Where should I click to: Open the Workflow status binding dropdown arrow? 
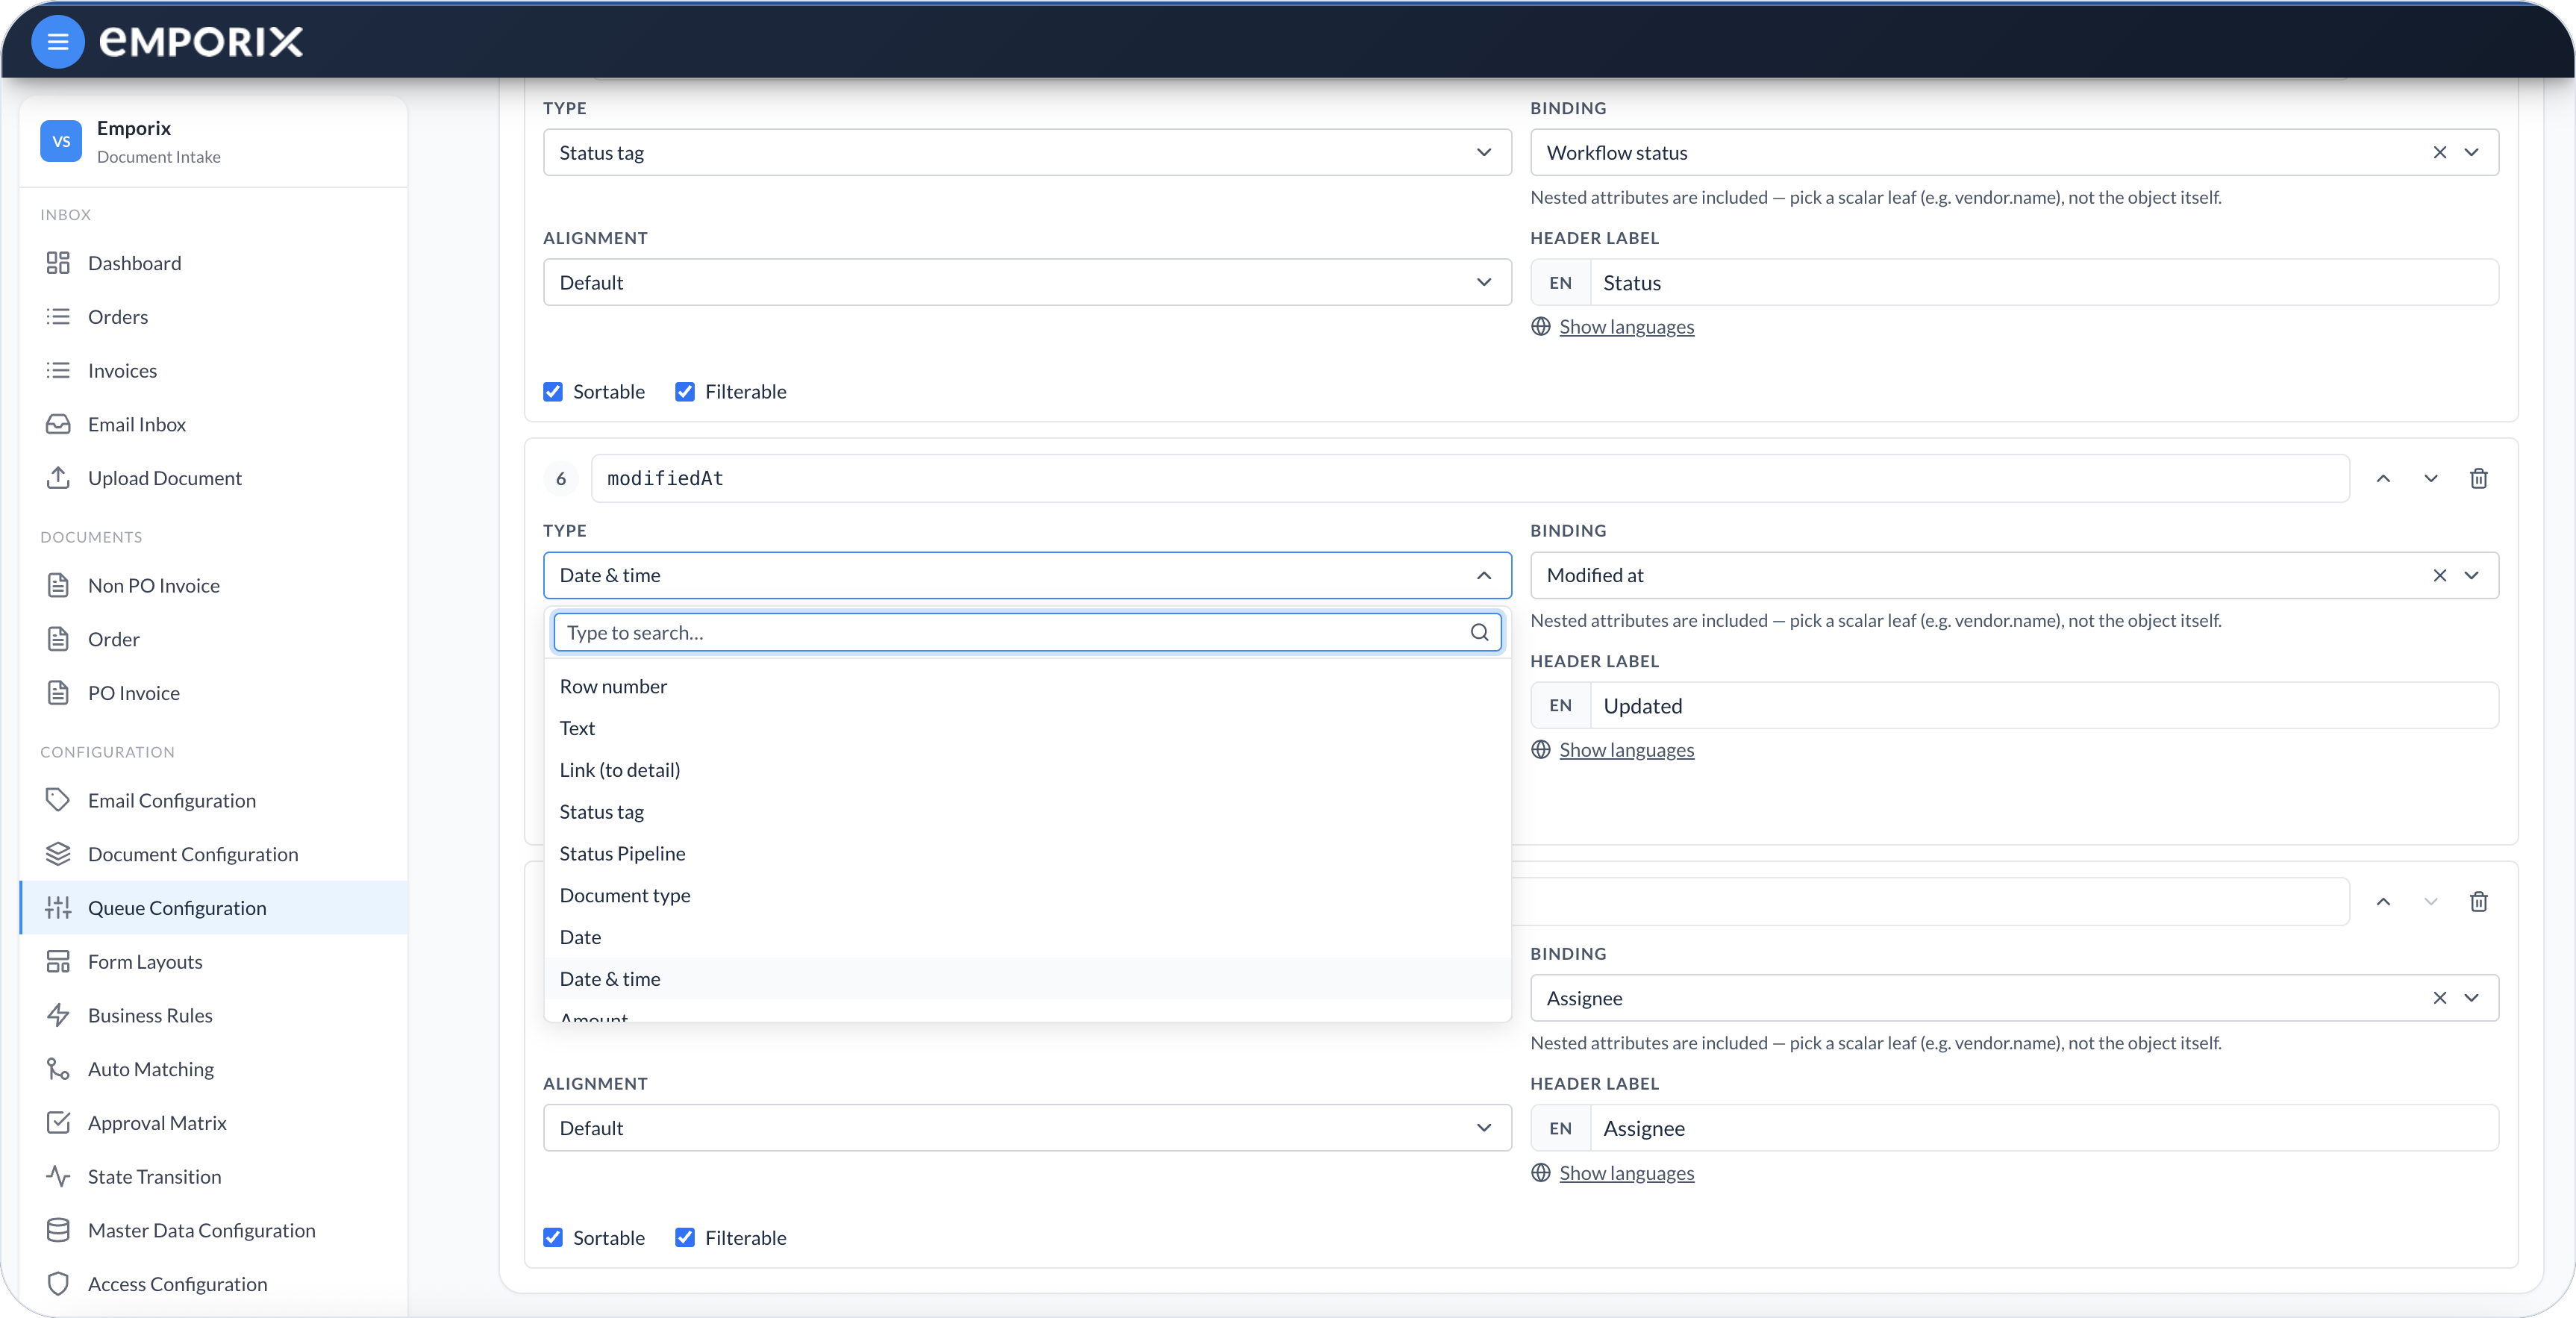click(2471, 152)
